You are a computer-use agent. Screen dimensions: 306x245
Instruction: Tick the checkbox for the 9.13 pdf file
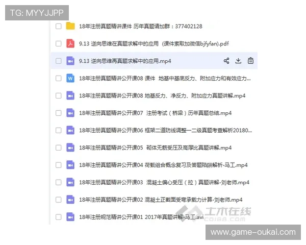pos(58,43)
